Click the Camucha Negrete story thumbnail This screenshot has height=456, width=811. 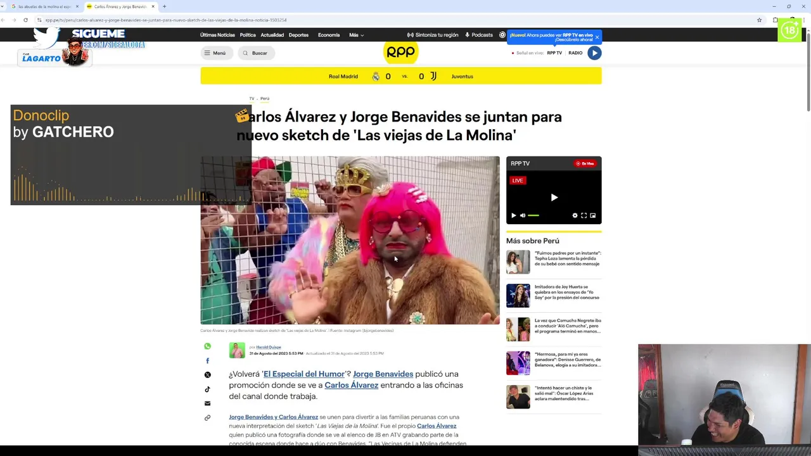518,329
